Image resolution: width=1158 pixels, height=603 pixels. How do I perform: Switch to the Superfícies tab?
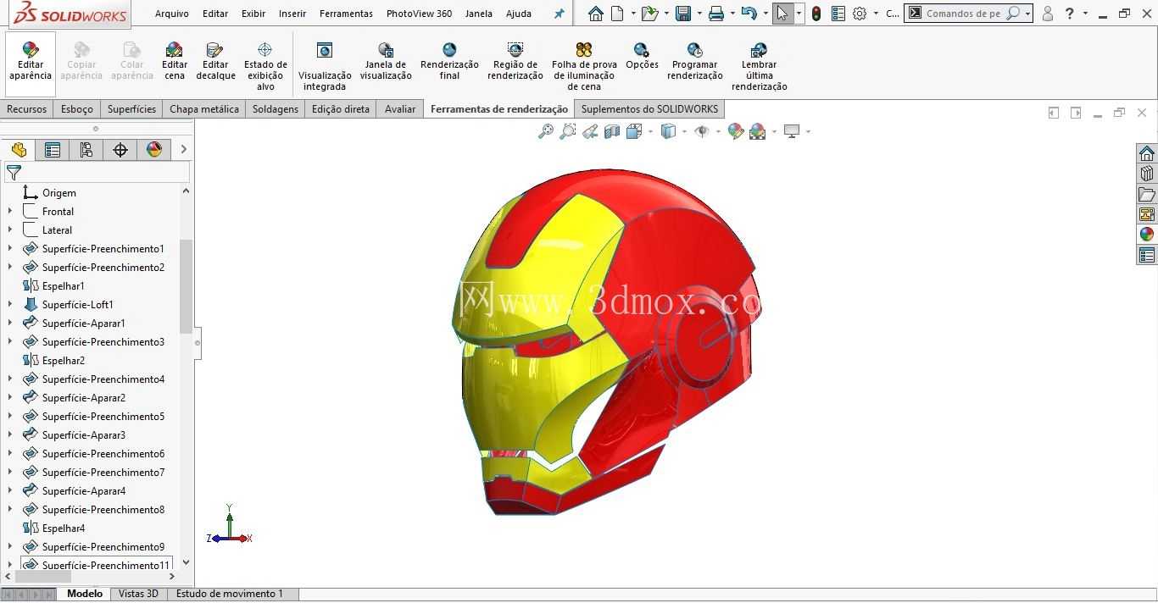pyautogui.click(x=131, y=109)
